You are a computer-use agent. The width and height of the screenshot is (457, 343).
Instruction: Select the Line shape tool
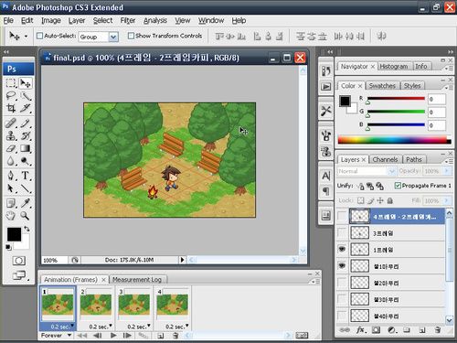pos(26,188)
